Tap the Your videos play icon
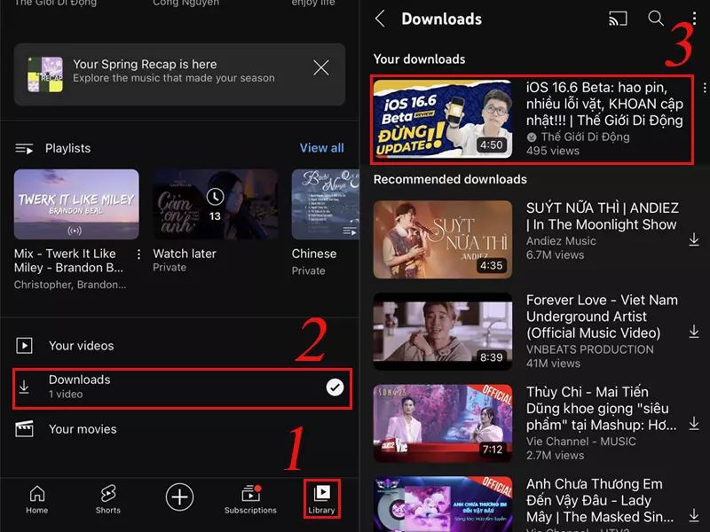Image resolution: width=710 pixels, height=532 pixels. click(x=24, y=346)
